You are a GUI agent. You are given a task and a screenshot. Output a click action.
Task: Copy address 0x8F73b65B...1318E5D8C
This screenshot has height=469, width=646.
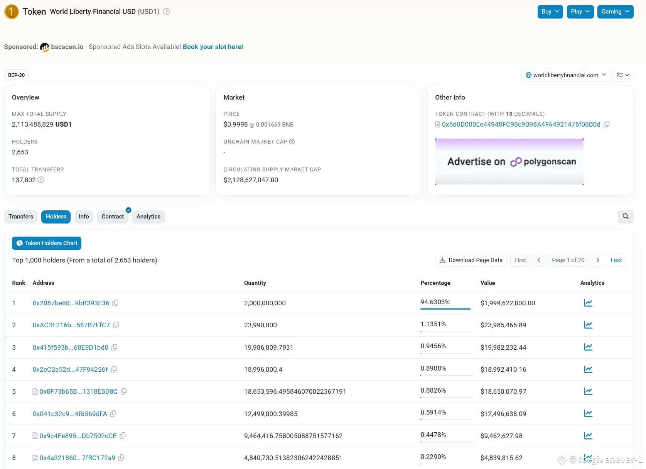[124, 391]
